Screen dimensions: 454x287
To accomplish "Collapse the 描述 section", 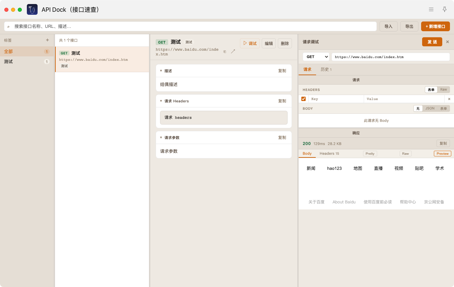I will pyautogui.click(x=161, y=71).
